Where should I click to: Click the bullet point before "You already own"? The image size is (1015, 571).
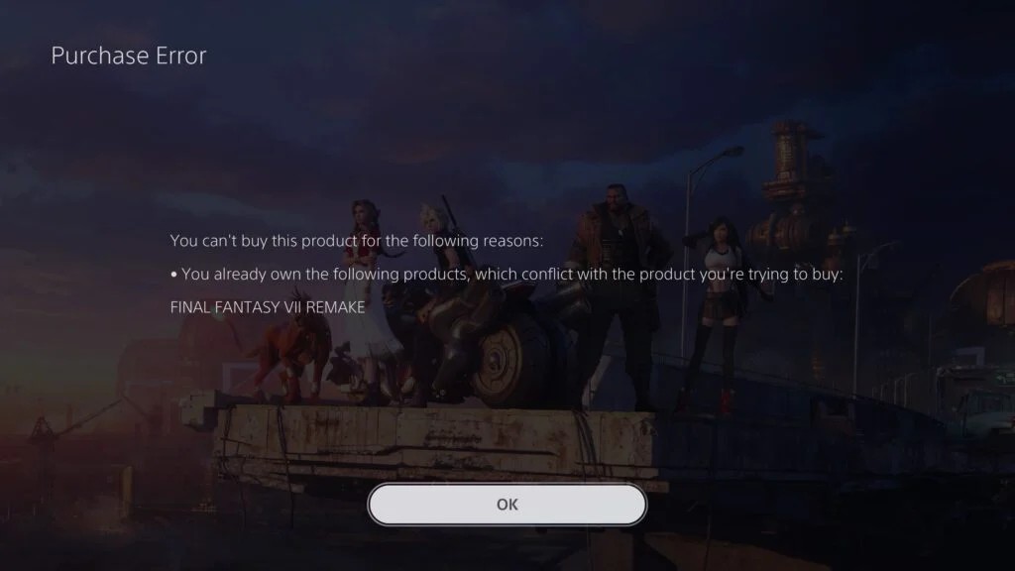pos(173,276)
